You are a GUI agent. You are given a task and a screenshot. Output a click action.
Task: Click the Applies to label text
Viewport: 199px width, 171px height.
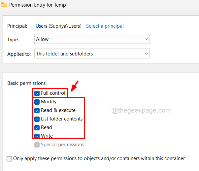tap(19, 53)
